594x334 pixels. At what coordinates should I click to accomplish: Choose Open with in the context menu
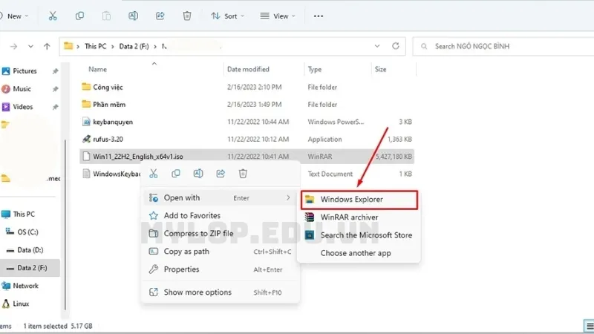coord(220,197)
